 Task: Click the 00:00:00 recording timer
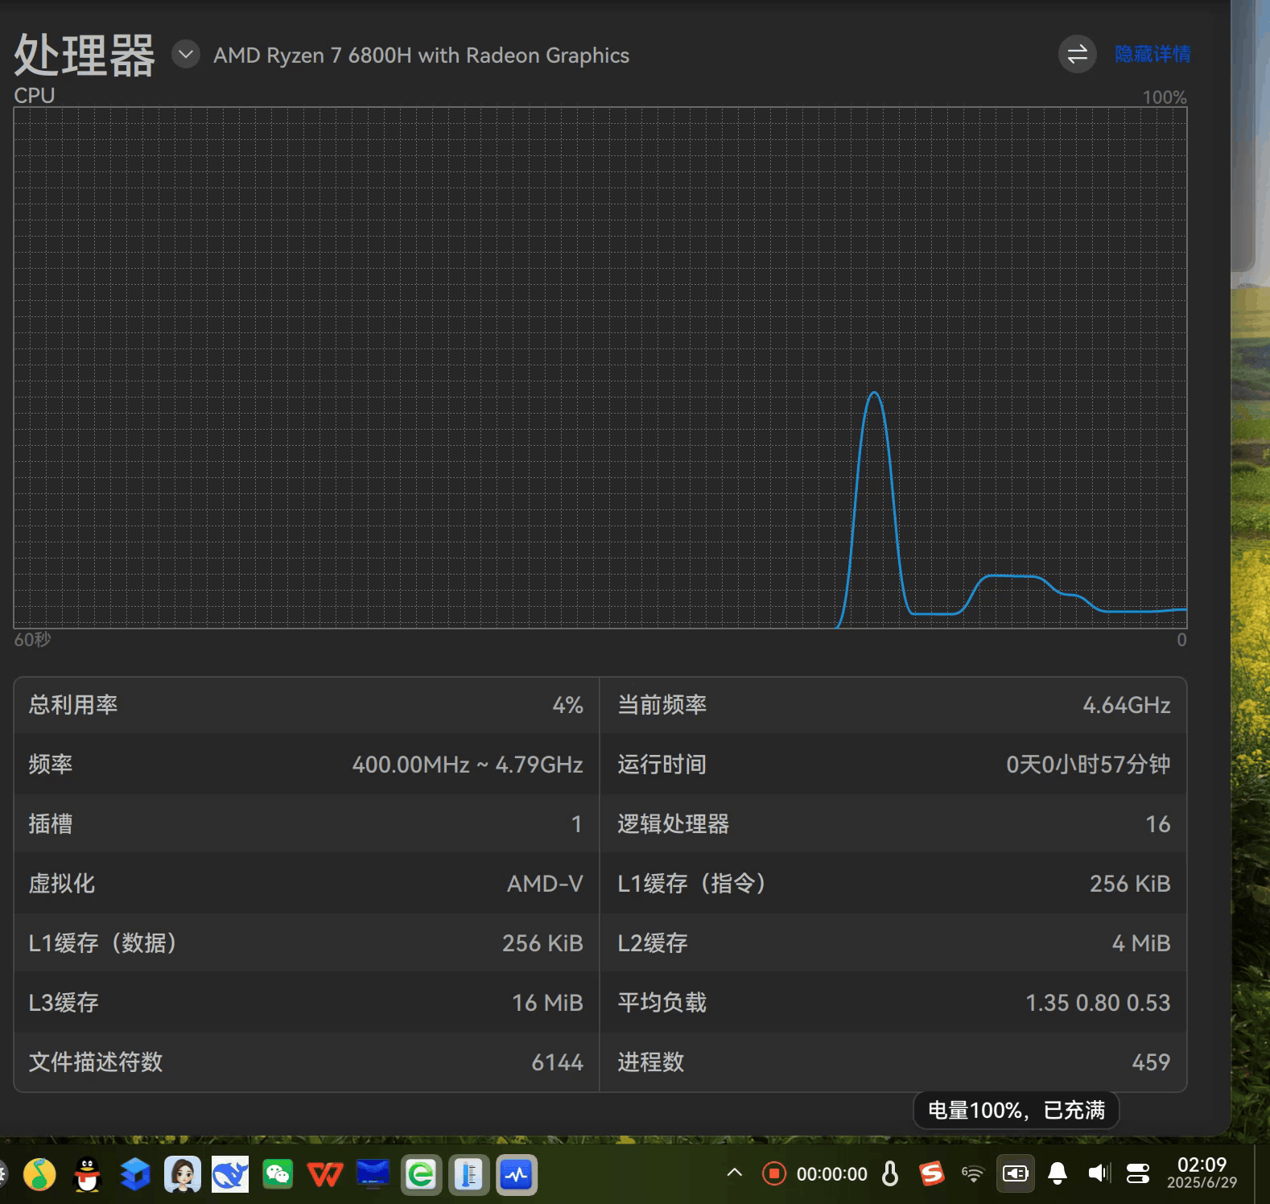832,1174
